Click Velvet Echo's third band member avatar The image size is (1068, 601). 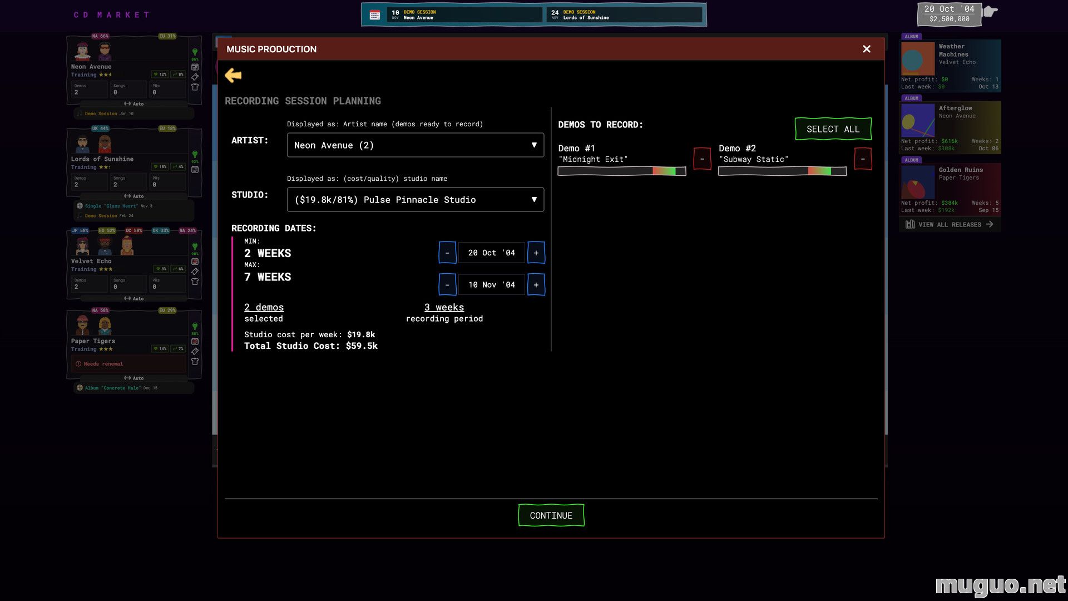[x=127, y=245]
